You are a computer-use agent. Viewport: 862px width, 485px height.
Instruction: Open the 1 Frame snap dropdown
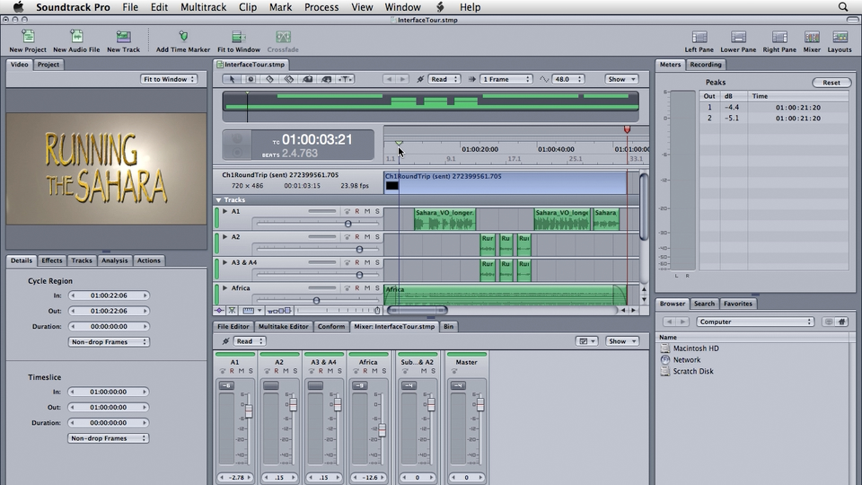506,79
